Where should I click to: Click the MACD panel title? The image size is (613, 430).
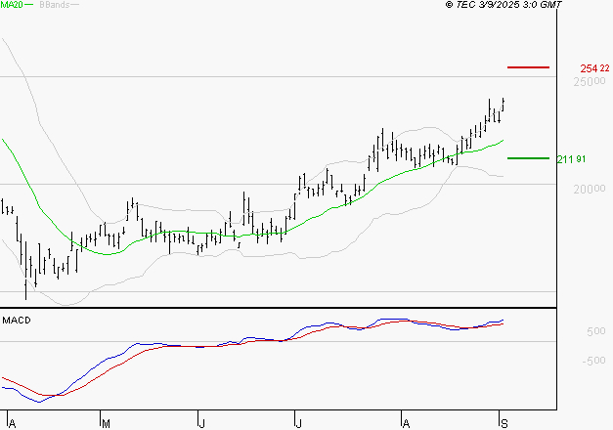17,320
